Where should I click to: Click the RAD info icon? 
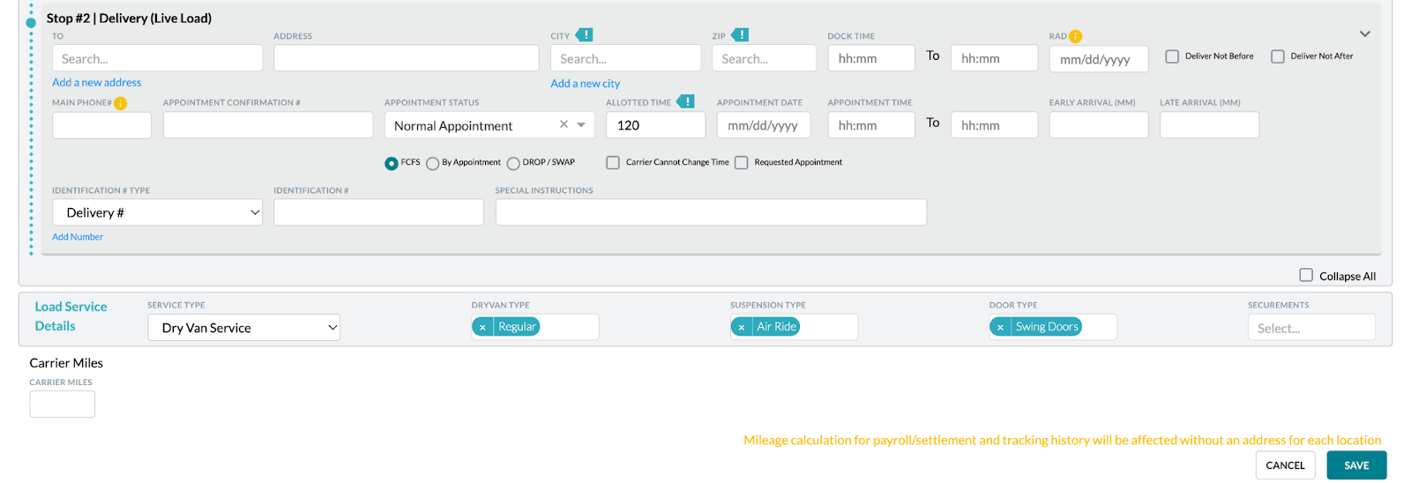coord(1075,36)
